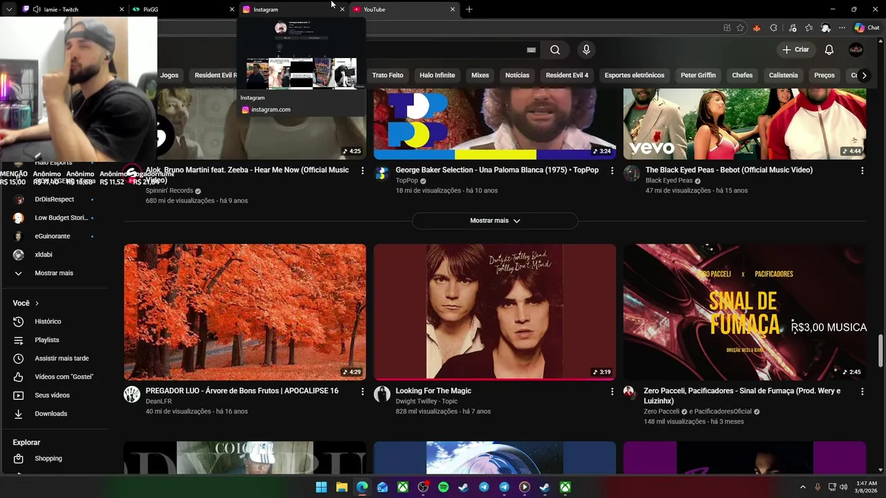Show more filter chips with right arrow
The height and width of the screenshot is (498, 886).
tap(864, 75)
